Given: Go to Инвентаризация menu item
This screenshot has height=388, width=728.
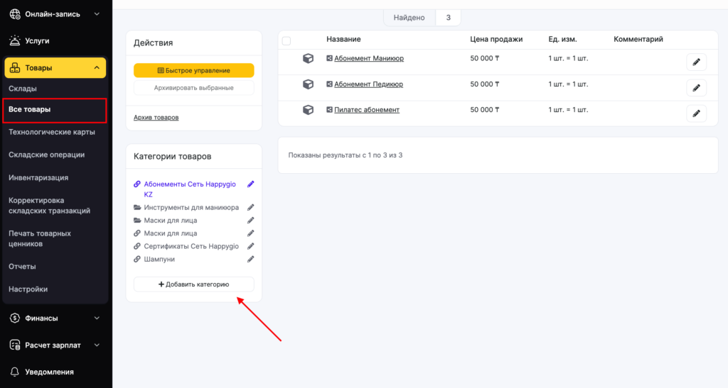Looking at the screenshot, I should click(38, 177).
